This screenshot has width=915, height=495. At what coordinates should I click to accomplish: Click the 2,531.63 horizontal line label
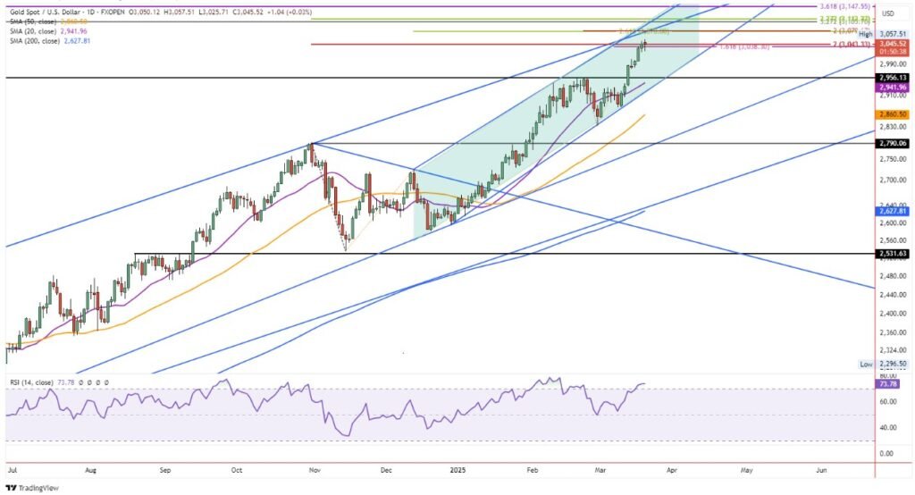893,254
